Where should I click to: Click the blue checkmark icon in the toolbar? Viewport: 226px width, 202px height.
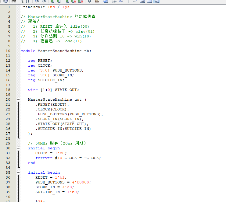[106, 1]
